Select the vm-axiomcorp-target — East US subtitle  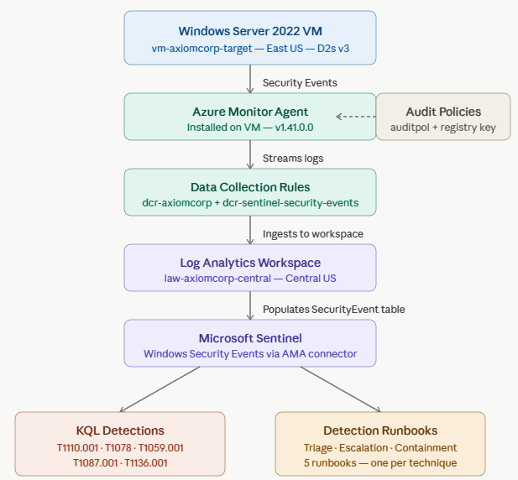click(x=250, y=48)
